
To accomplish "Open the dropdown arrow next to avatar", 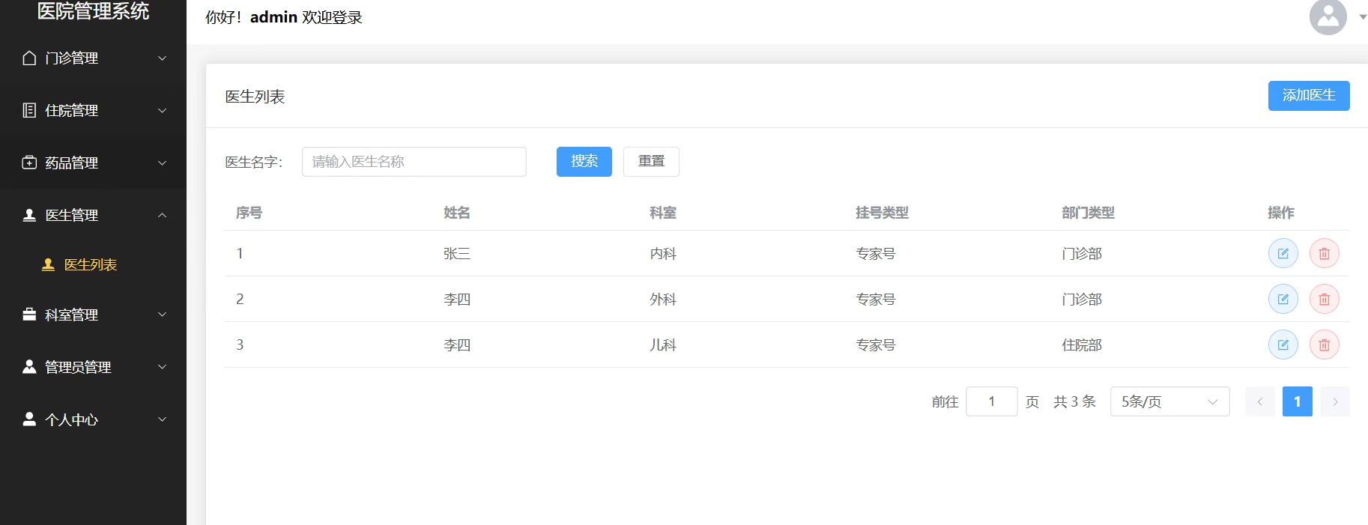I will click(1362, 17).
